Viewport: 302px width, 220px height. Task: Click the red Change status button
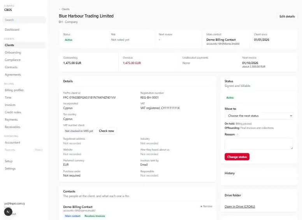pyautogui.click(x=237, y=157)
